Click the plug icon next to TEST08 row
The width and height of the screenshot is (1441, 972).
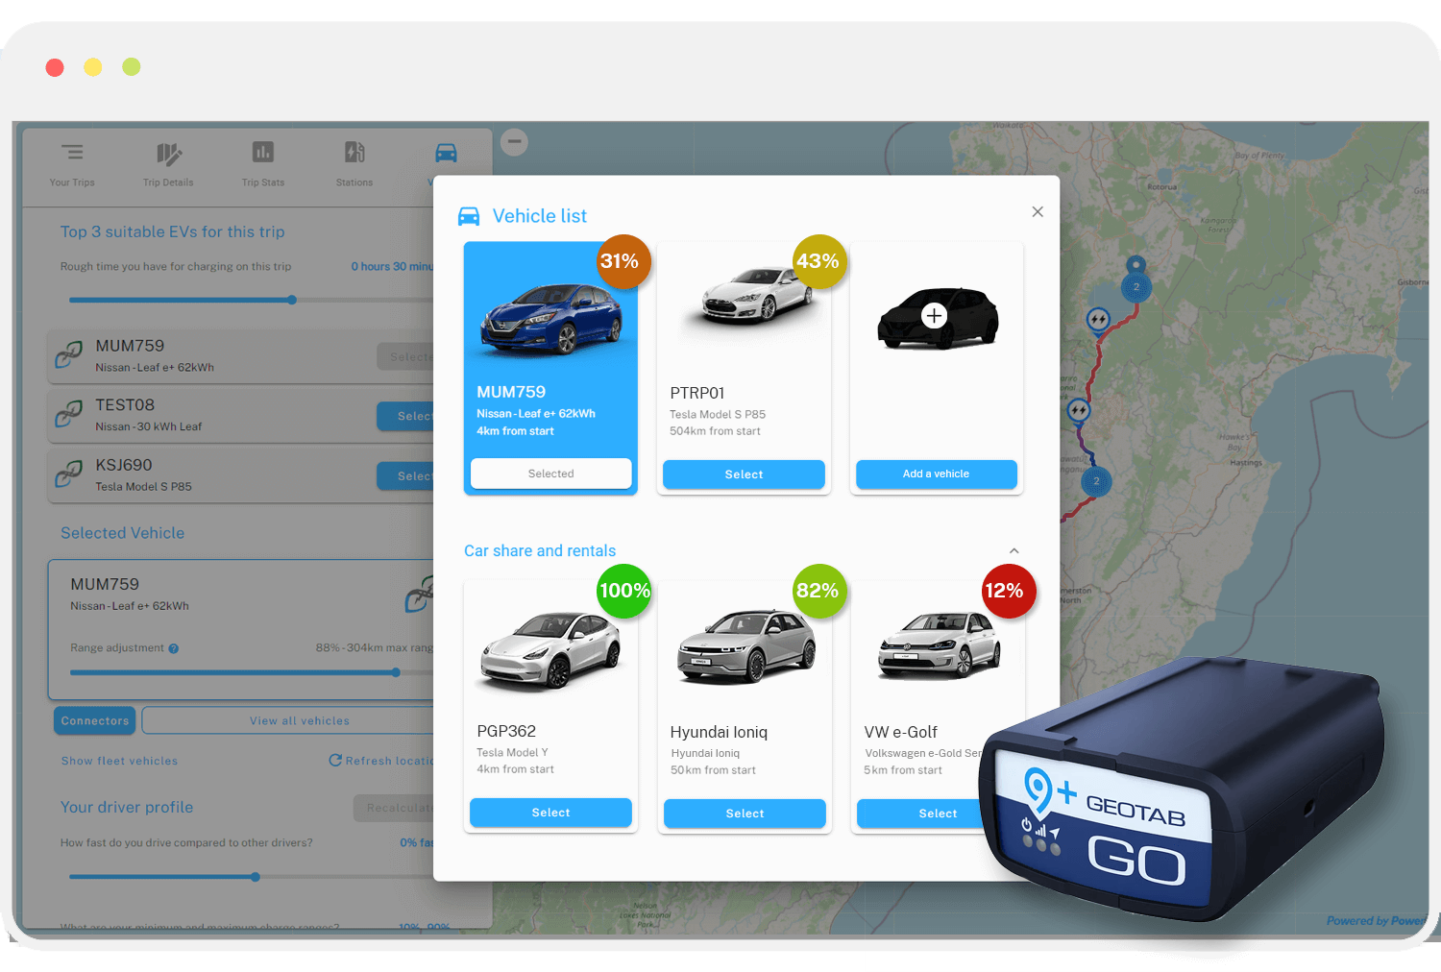(68, 414)
